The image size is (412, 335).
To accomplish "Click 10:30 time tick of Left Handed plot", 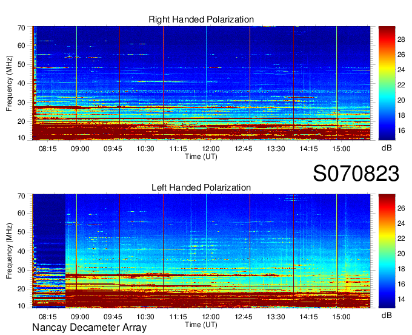I will (145, 317).
